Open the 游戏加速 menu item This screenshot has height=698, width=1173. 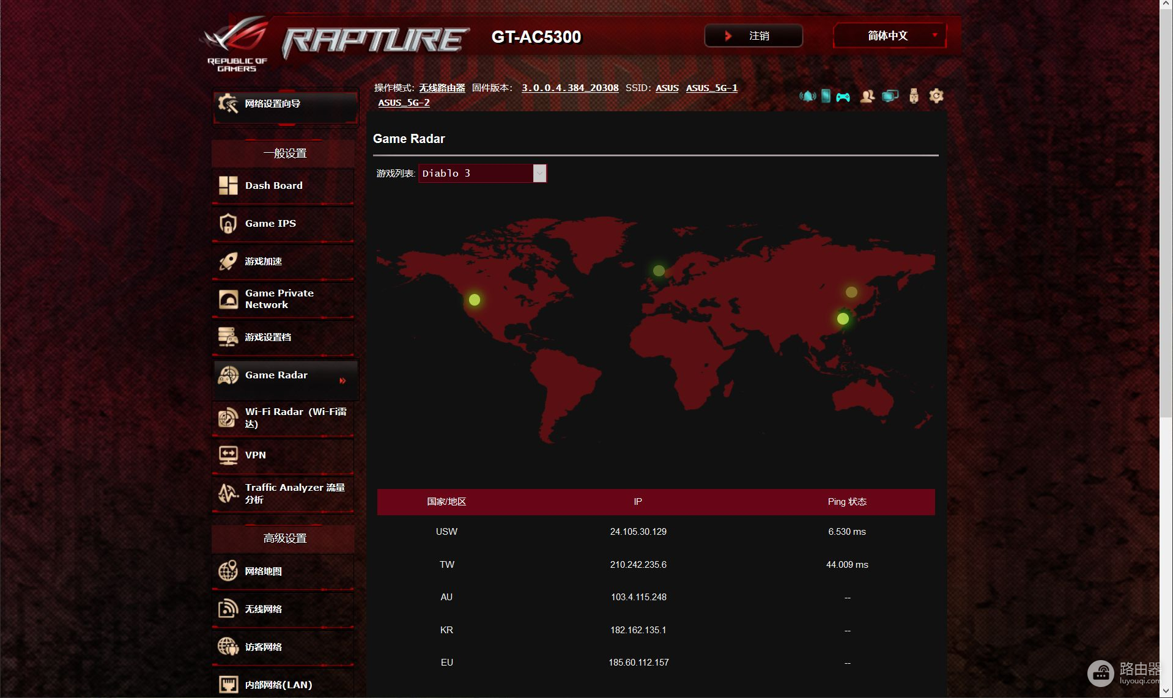(x=283, y=262)
